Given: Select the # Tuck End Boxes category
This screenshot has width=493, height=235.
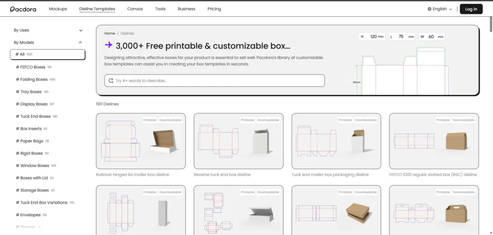Looking at the screenshot, I should [37, 116].
